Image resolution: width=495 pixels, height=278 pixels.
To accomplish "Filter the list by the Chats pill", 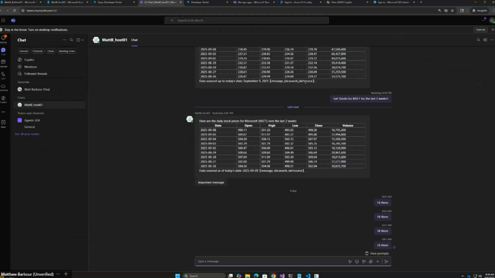I will coord(51,51).
